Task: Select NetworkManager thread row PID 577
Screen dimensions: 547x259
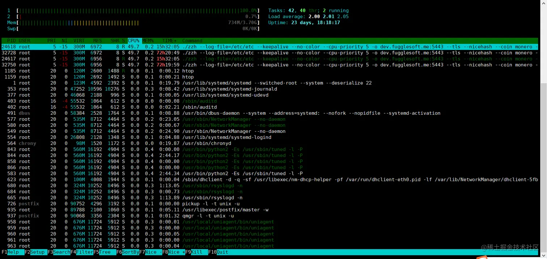Action: [270, 119]
